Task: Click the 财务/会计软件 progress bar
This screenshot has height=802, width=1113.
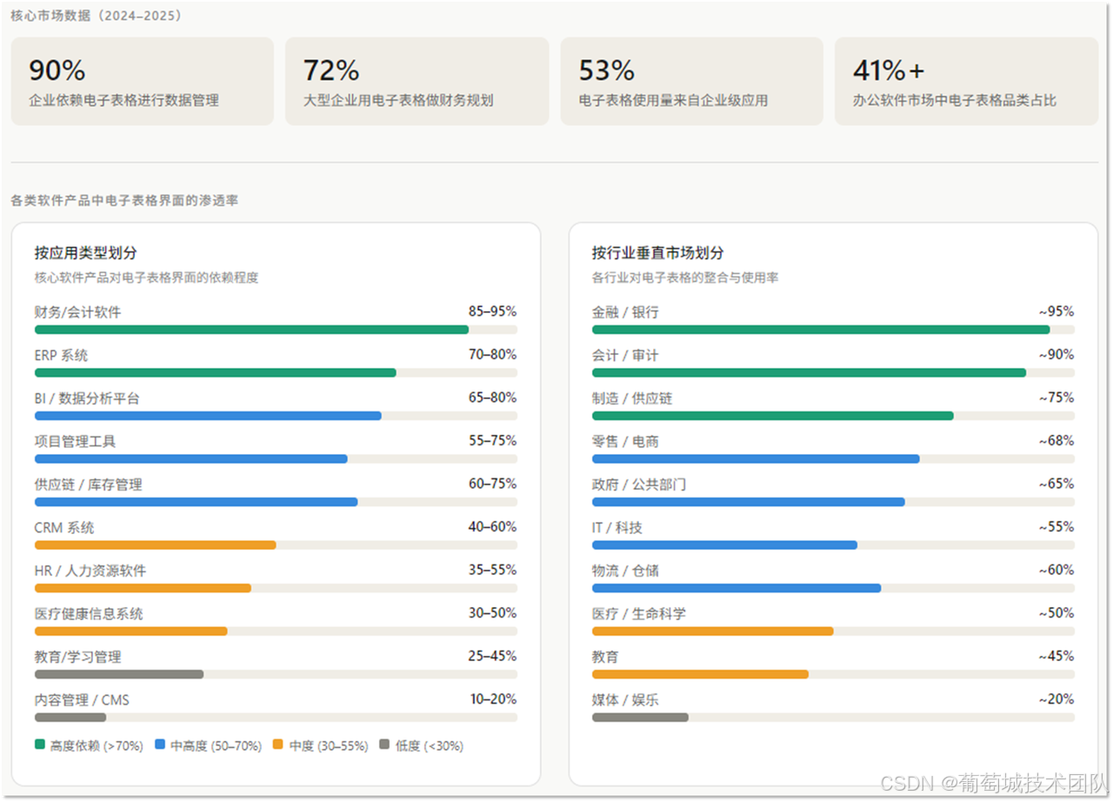Action: click(x=276, y=330)
